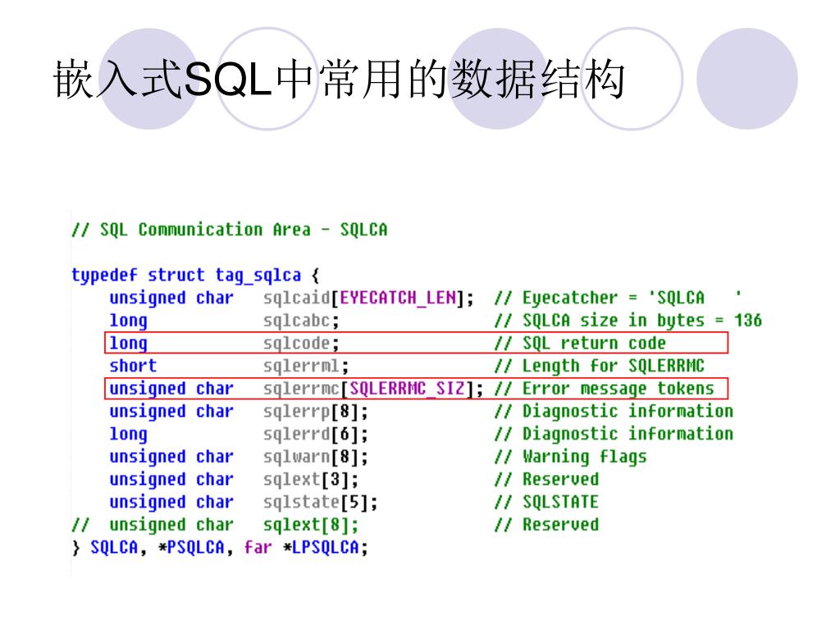The width and height of the screenshot is (840, 630).
Task: Click the closing line with *LPSQLCA
Action: coord(220,547)
